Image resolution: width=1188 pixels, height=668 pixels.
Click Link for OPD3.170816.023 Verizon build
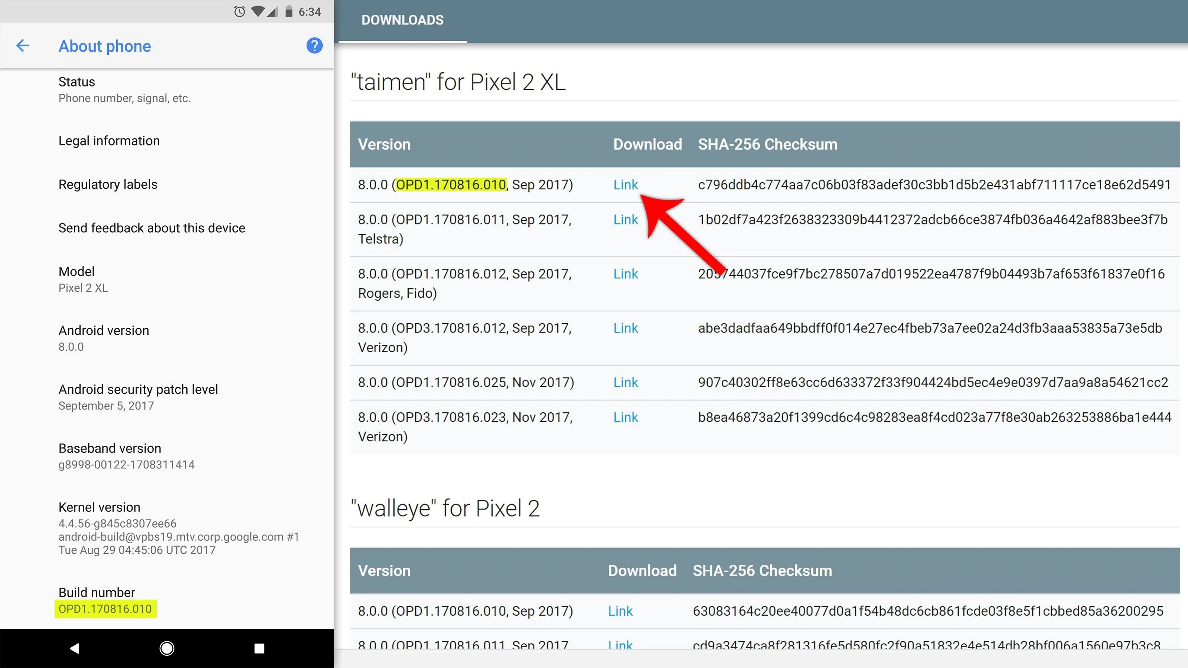(x=625, y=417)
